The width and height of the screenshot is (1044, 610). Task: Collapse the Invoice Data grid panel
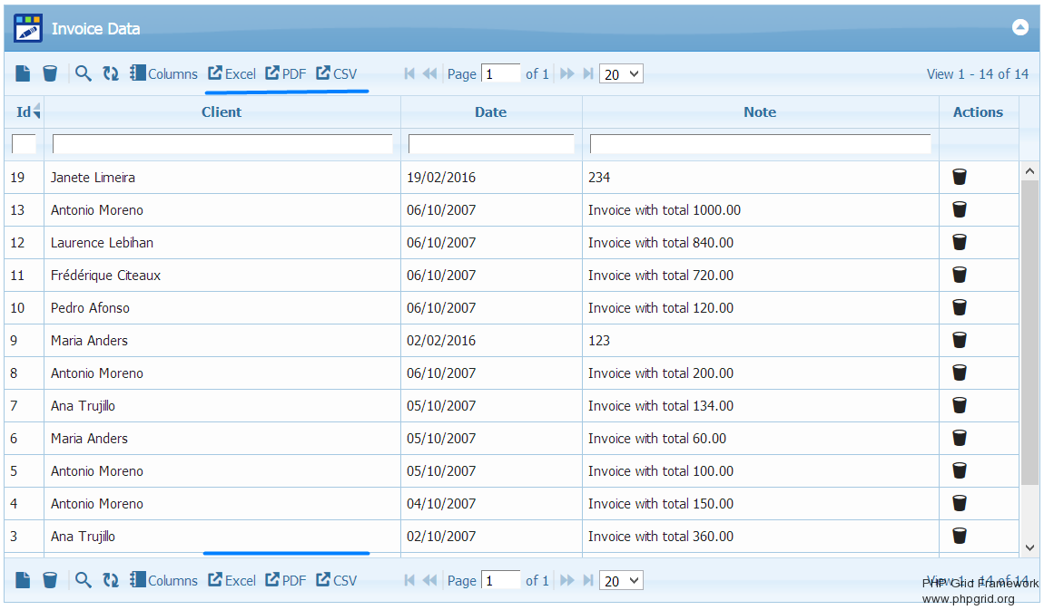pos(1019,27)
